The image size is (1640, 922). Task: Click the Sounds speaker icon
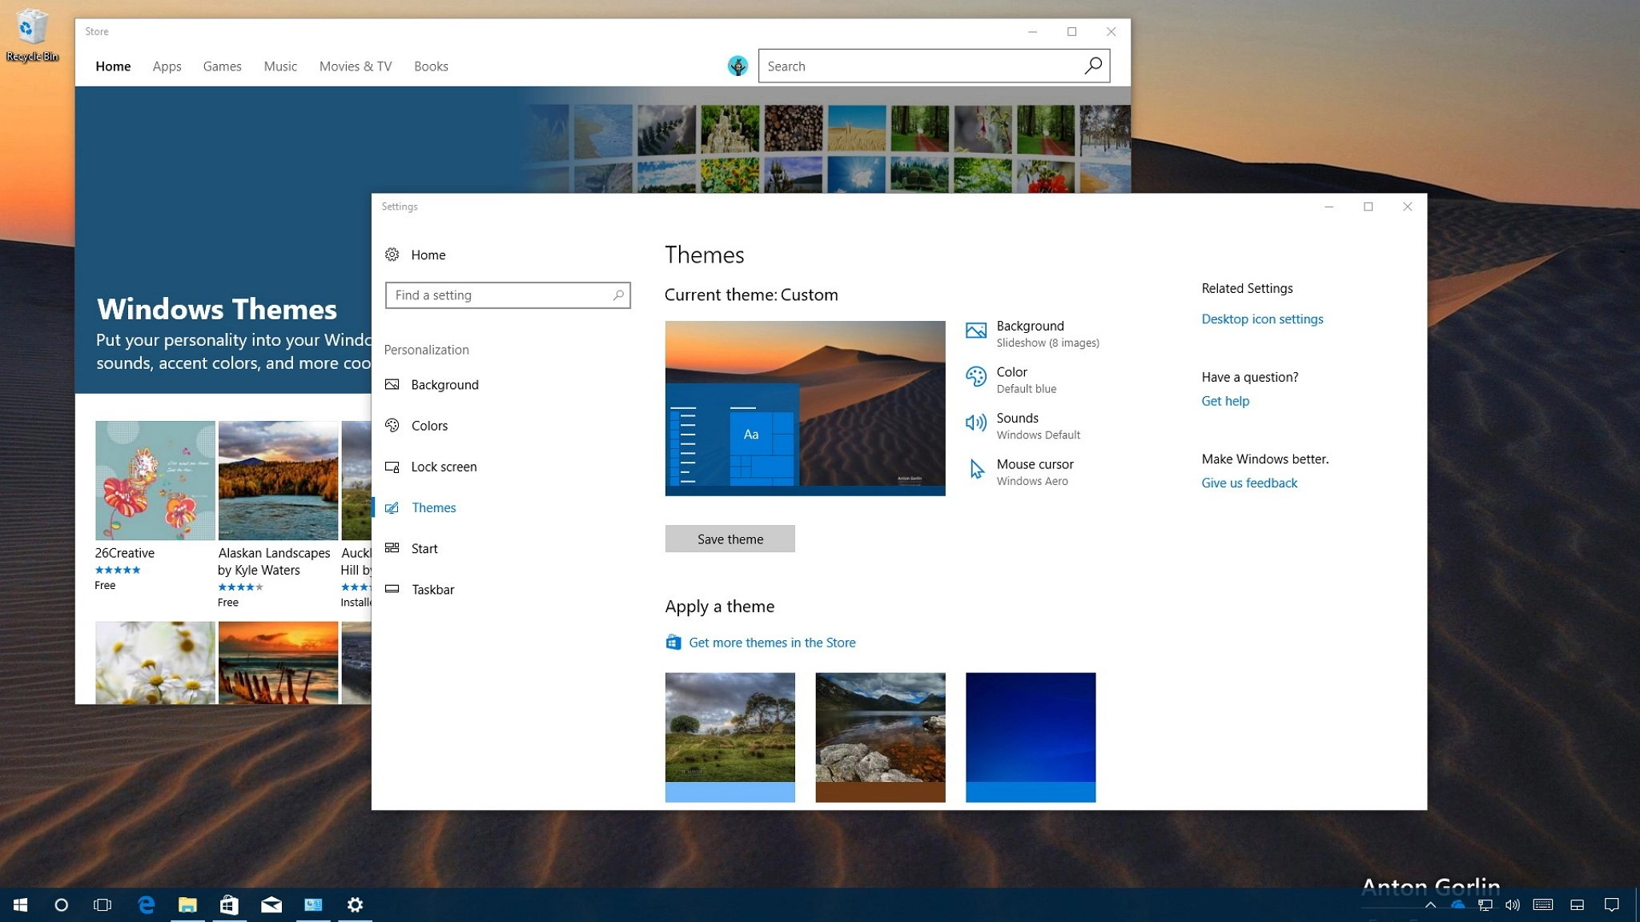975,423
